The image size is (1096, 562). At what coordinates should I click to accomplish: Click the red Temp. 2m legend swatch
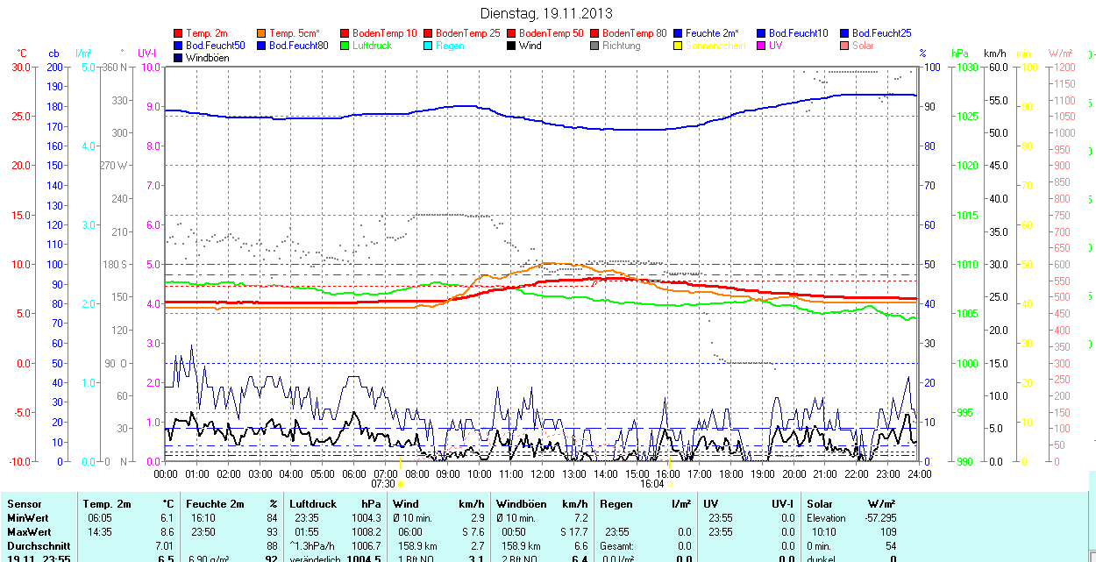coord(179,33)
